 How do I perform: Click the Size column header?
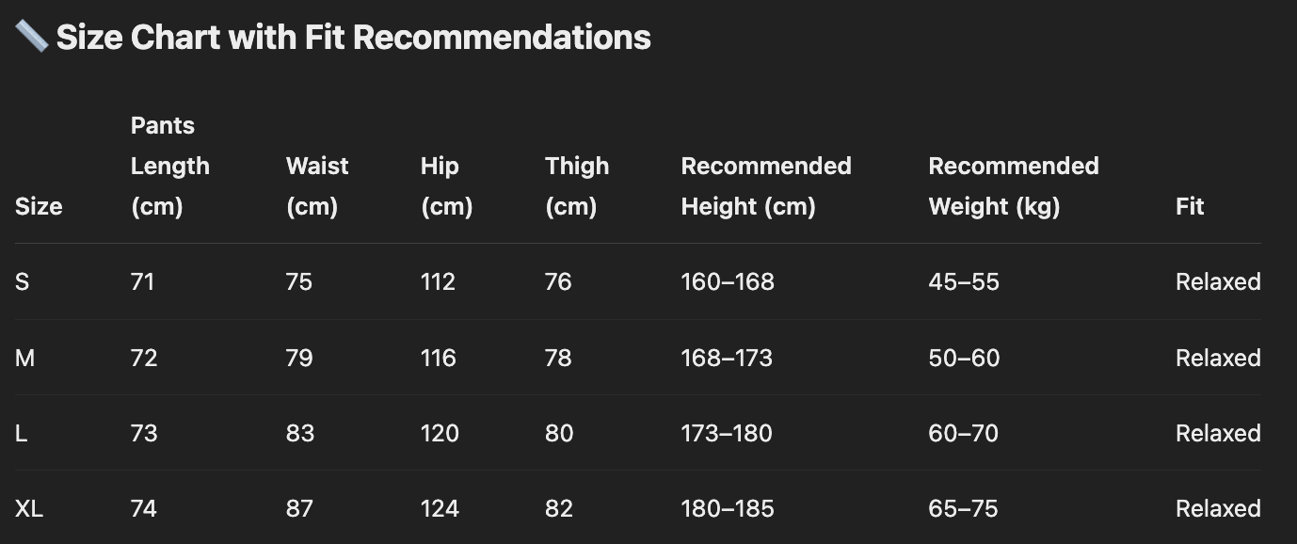pos(39,207)
